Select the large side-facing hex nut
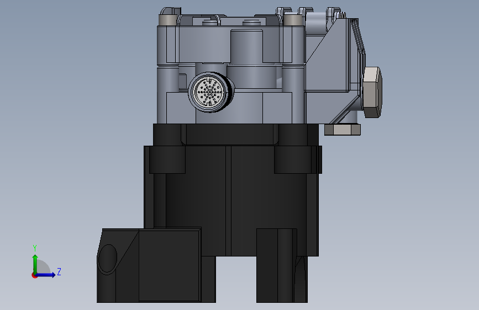 click(371, 92)
